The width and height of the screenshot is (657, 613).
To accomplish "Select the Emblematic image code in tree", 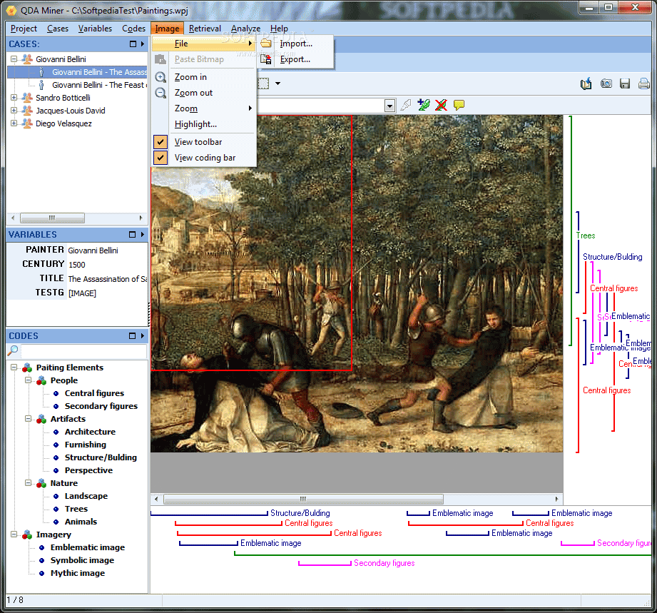I will tap(88, 547).
